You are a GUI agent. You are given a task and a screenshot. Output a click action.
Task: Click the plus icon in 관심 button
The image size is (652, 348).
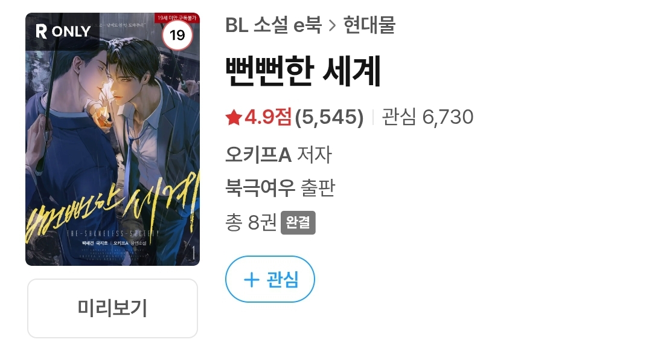[251, 279]
